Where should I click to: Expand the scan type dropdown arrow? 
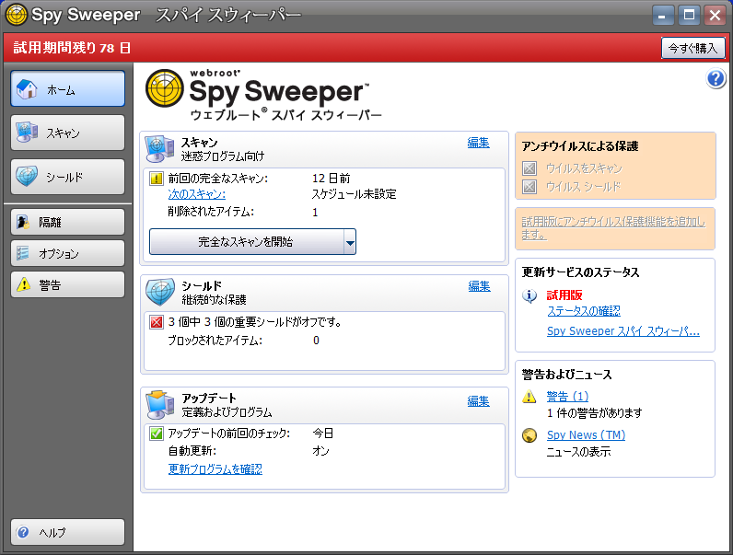[350, 241]
